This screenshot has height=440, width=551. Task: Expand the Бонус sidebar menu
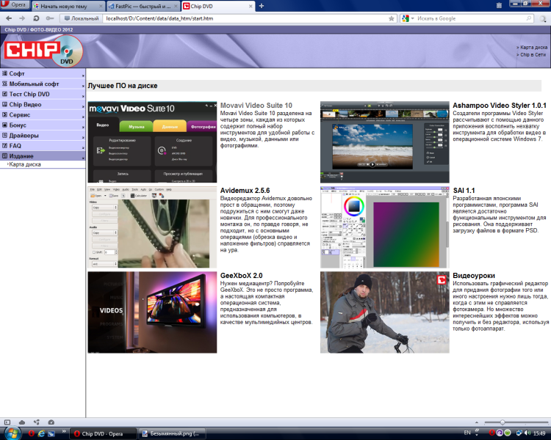[43, 125]
